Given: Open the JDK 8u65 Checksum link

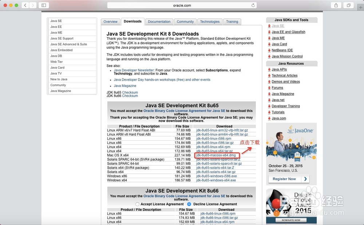Looking at the screenshot, I should (130, 92).
